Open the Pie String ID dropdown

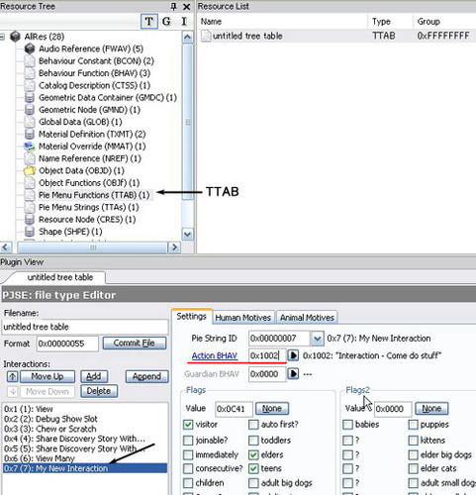click(x=317, y=339)
